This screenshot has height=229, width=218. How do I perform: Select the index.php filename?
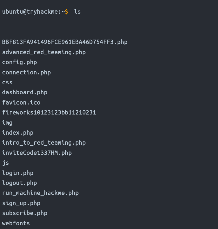point(18,133)
